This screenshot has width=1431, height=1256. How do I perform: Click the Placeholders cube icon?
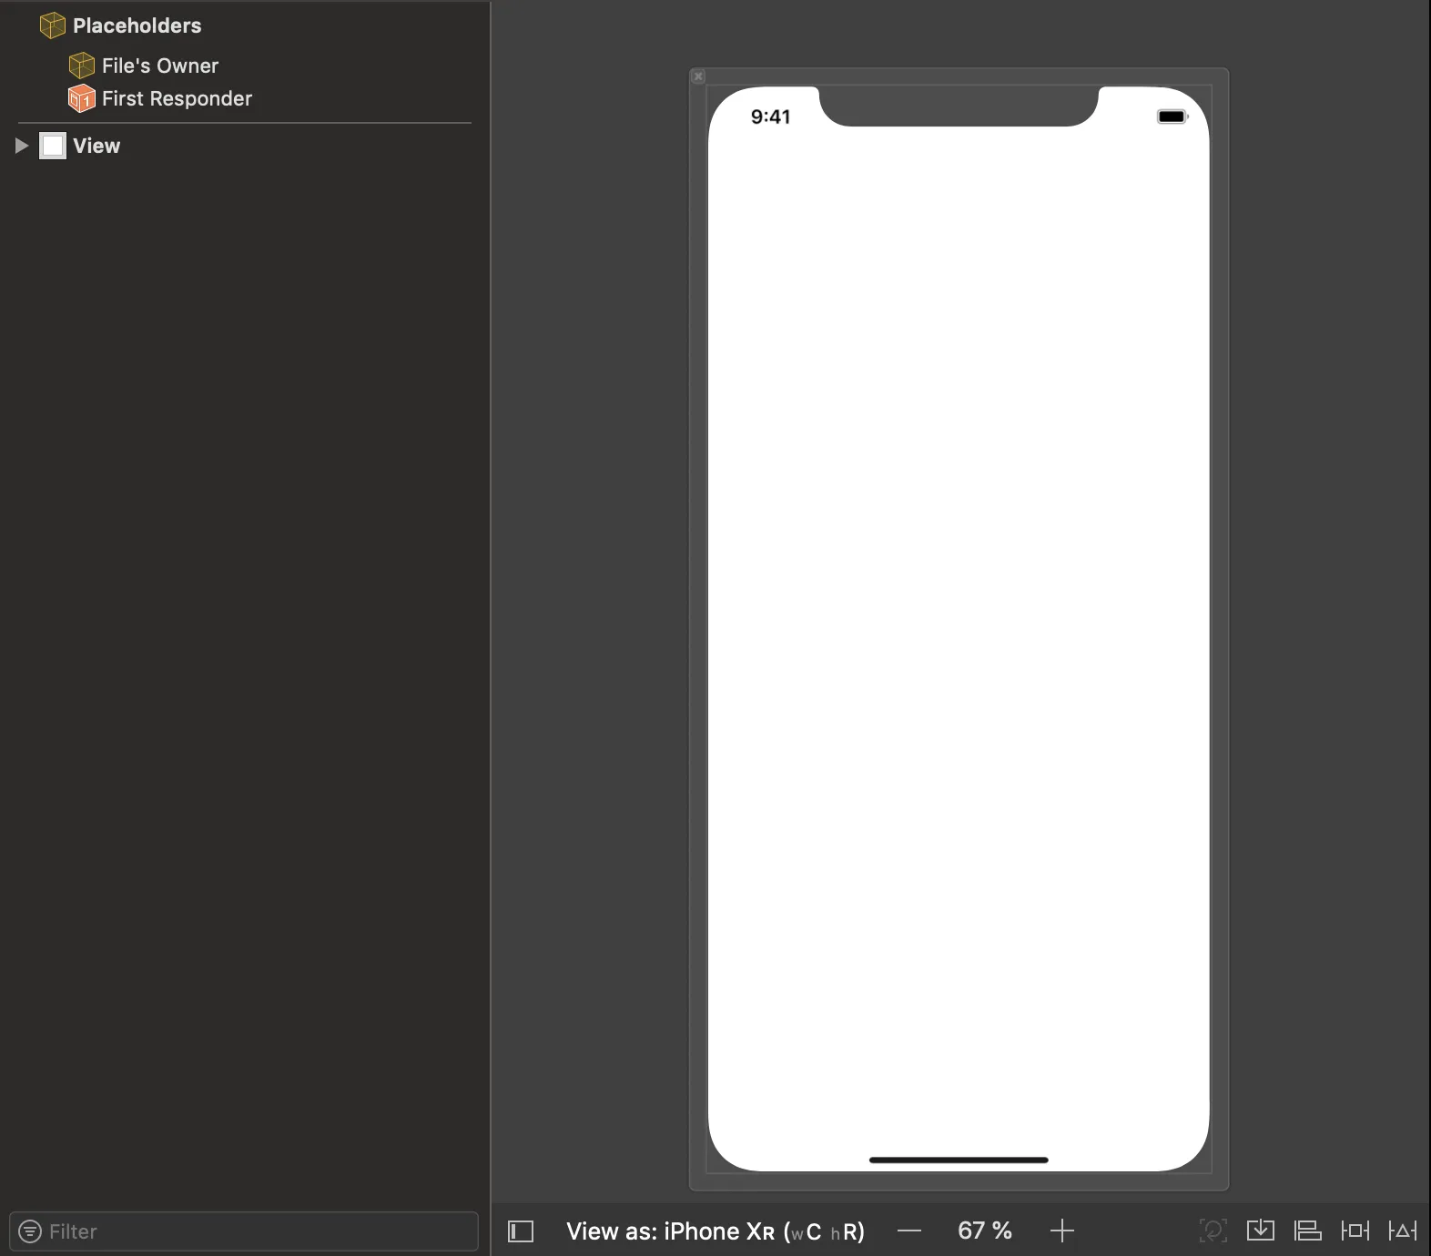pos(53,25)
